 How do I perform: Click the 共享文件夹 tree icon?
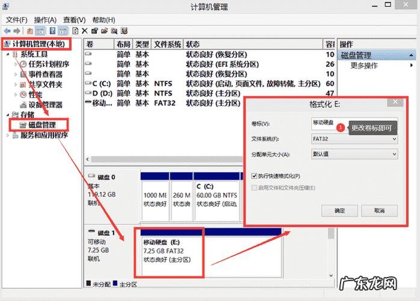click(x=23, y=85)
